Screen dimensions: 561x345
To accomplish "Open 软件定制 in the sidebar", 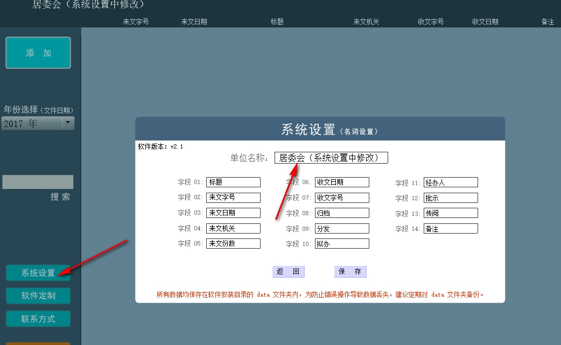I will (38, 295).
